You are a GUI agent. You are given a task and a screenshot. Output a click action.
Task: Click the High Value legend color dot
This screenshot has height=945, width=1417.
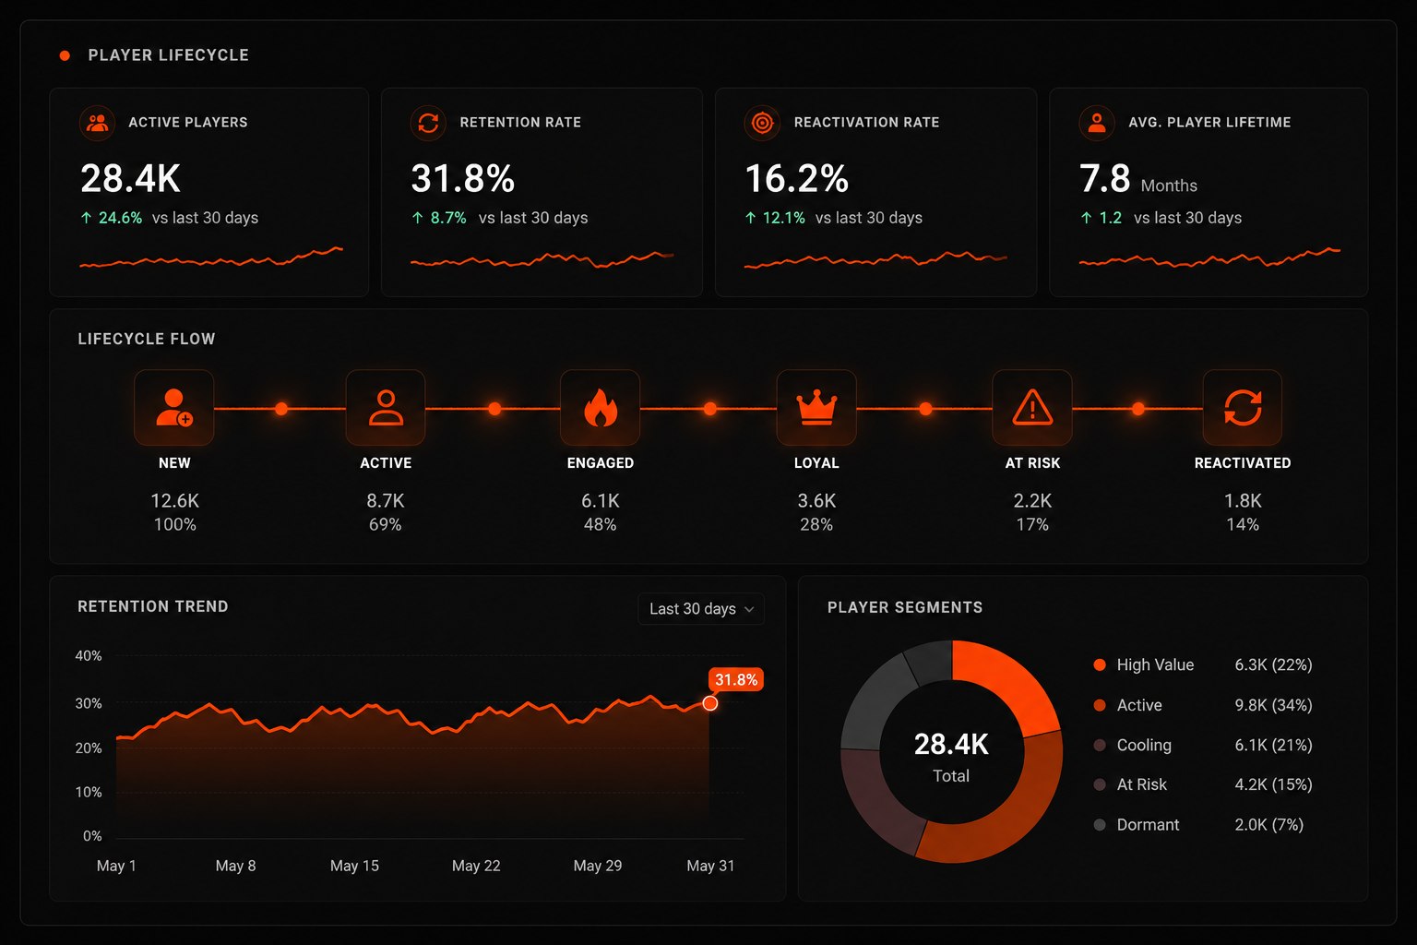click(1100, 664)
